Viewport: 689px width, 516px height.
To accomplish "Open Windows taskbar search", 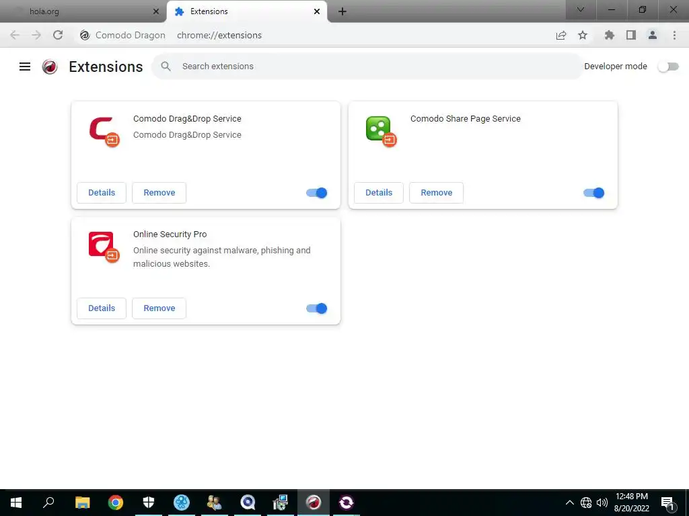I will pos(48,503).
